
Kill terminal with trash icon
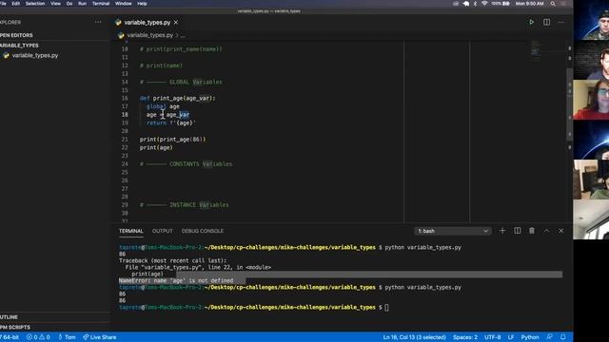coord(532,231)
